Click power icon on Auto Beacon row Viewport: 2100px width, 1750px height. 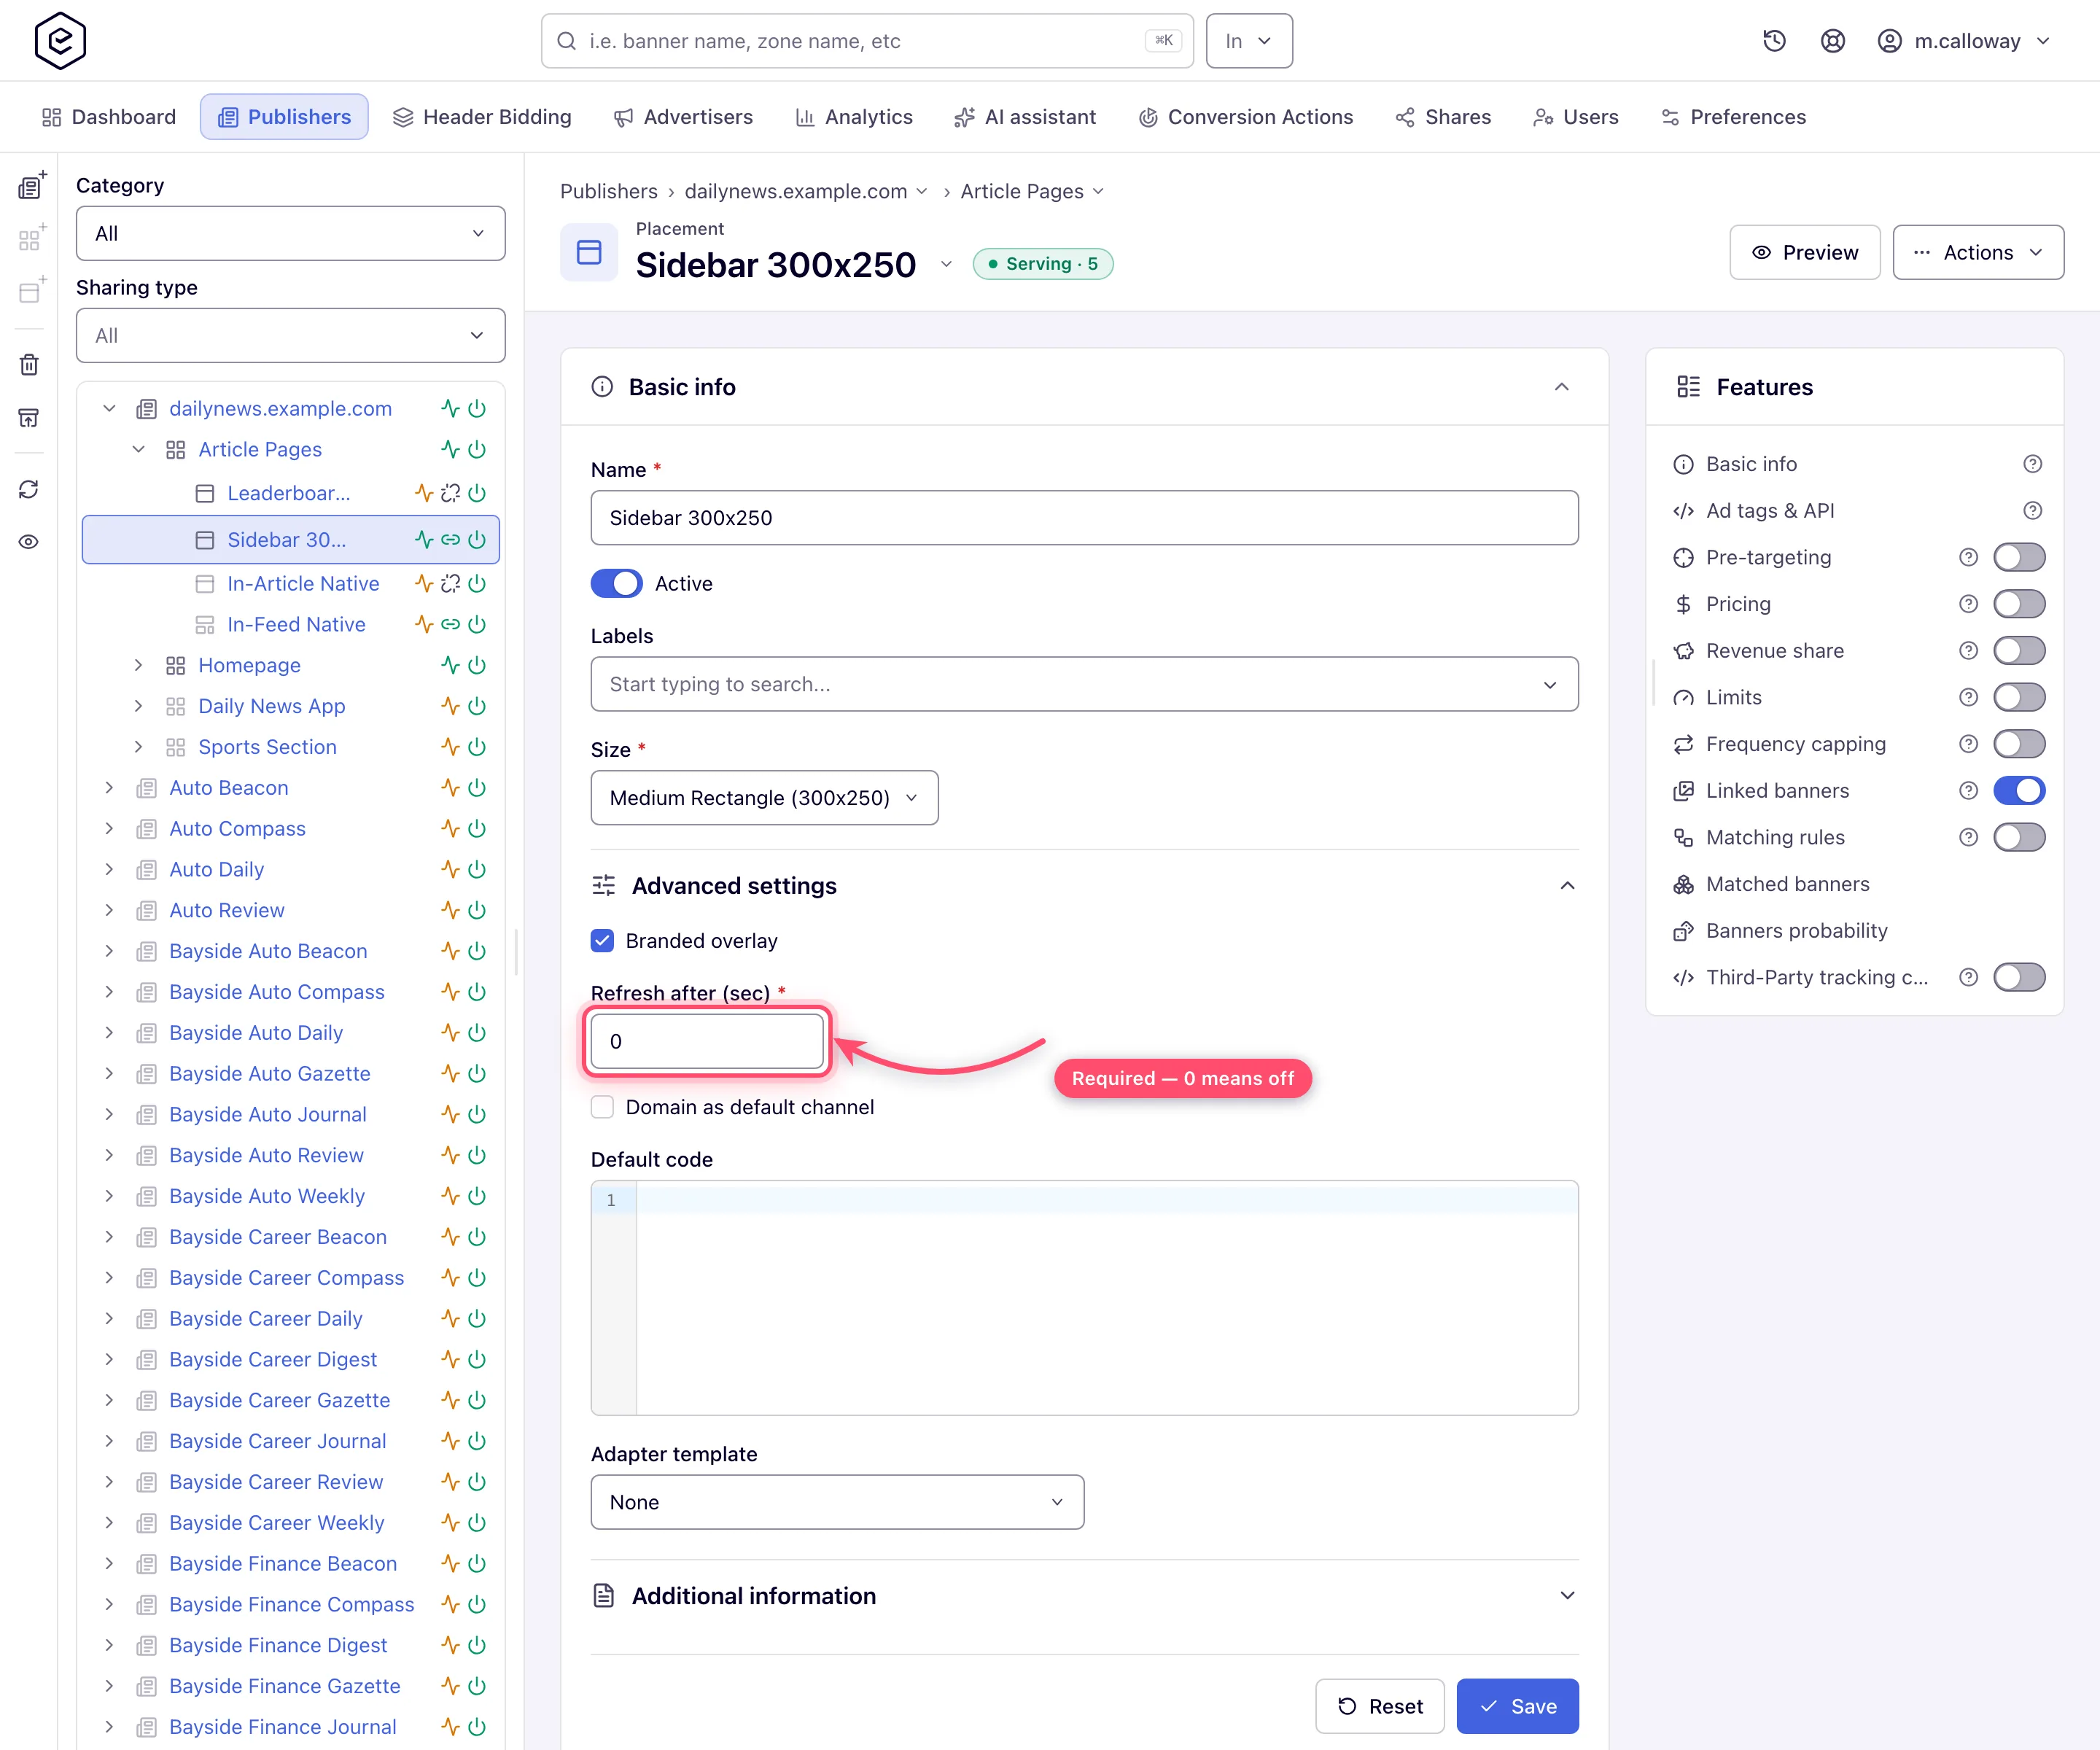[x=477, y=788]
